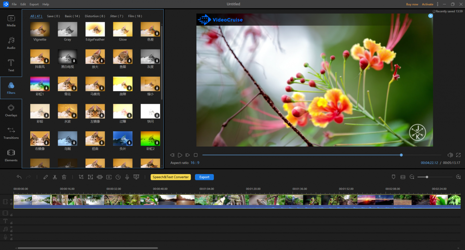Mute the voiceover microphone track
Screen dimensions: 465x250
(x=11, y=235)
